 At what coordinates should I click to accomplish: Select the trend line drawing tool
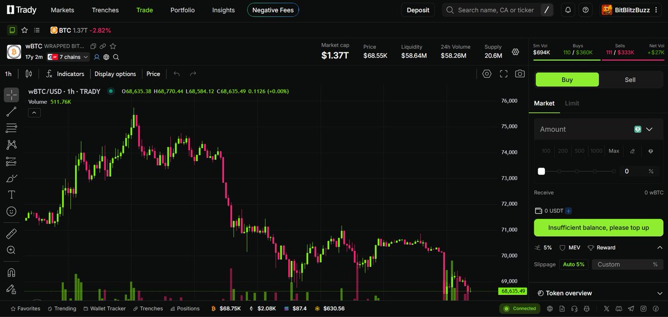[x=11, y=112]
